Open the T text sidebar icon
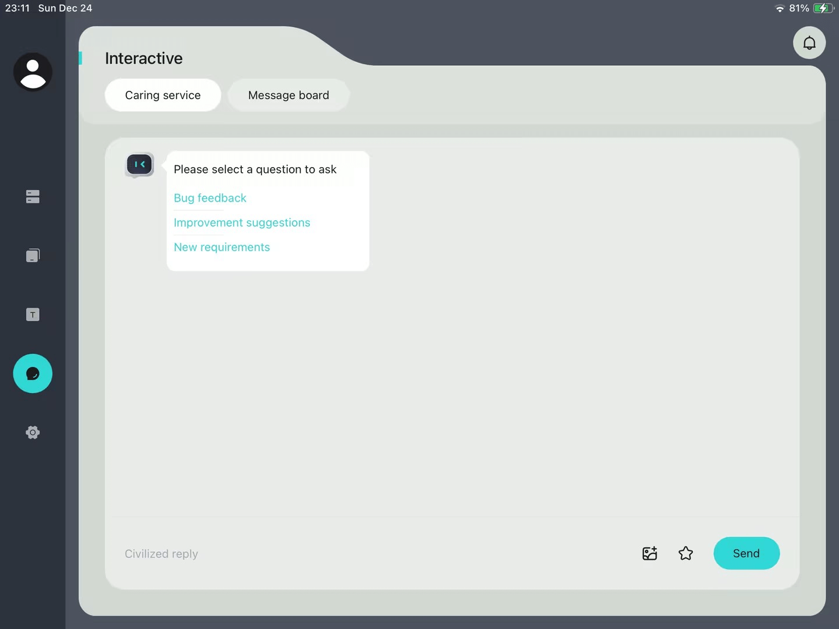This screenshot has width=839, height=629. [33, 314]
